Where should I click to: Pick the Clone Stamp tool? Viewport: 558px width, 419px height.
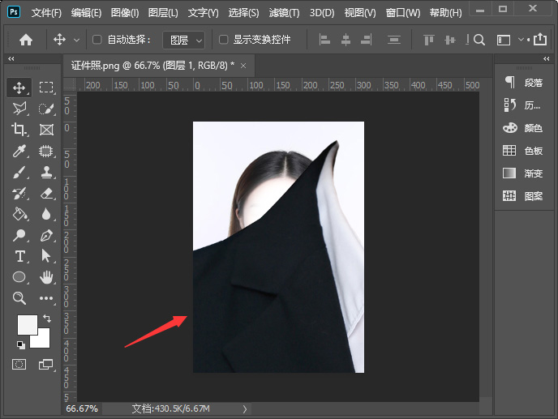pos(46,172)
